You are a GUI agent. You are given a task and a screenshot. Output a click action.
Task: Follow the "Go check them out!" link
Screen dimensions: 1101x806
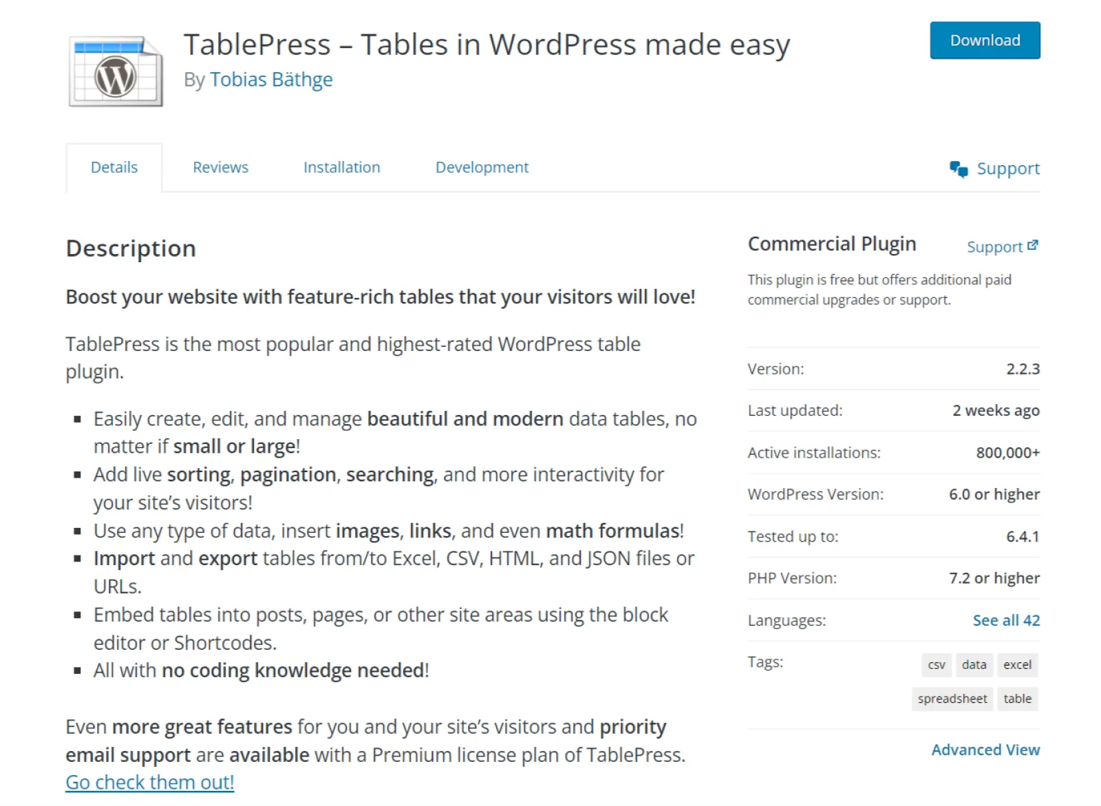(150, 783)
